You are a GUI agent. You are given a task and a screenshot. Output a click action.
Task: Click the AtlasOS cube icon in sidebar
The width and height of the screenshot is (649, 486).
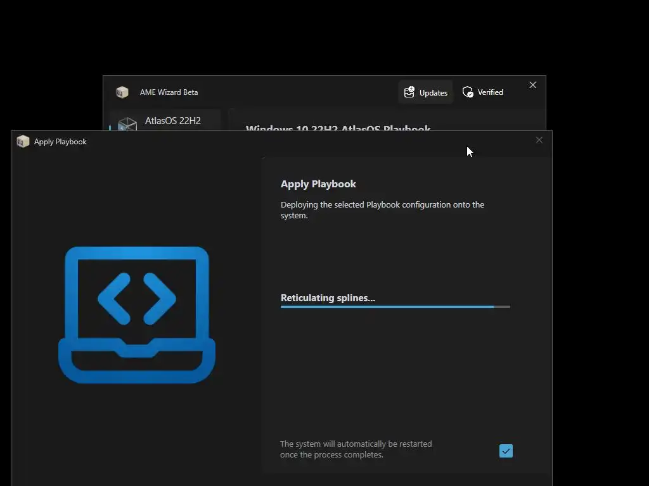pyautogui.click(x=127, y=123)
